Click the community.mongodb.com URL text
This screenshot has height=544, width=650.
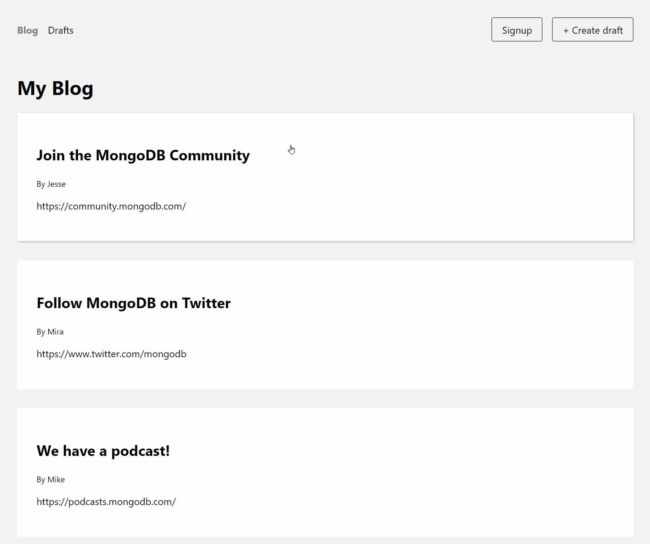click(111, 206)
